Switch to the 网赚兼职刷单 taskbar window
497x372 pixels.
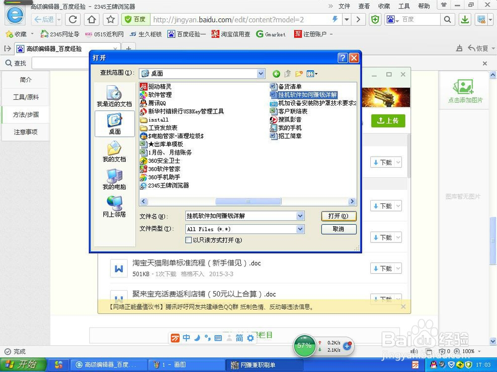coord(264,365)
